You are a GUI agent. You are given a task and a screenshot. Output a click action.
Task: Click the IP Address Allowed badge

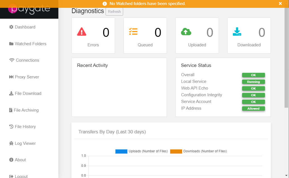254,109
